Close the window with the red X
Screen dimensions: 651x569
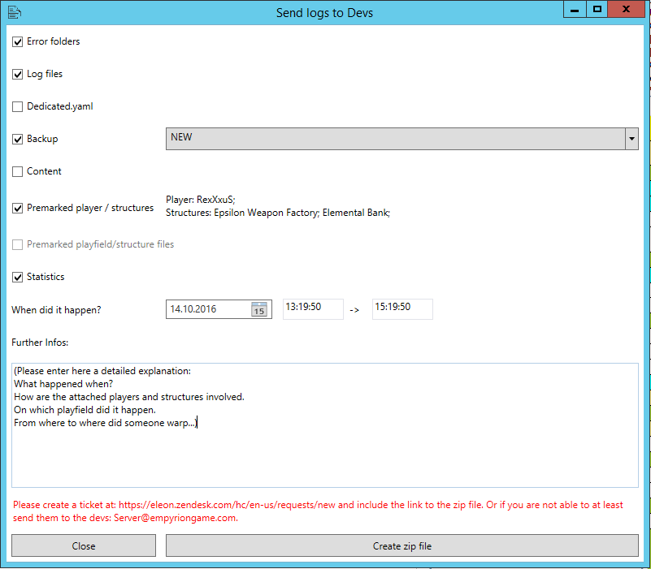pos(626,10)
